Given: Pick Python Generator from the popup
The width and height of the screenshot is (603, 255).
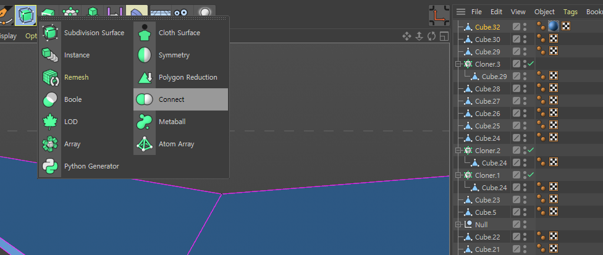Looking at the screenshot, I should pyautogui.click(x=85, y=166).
